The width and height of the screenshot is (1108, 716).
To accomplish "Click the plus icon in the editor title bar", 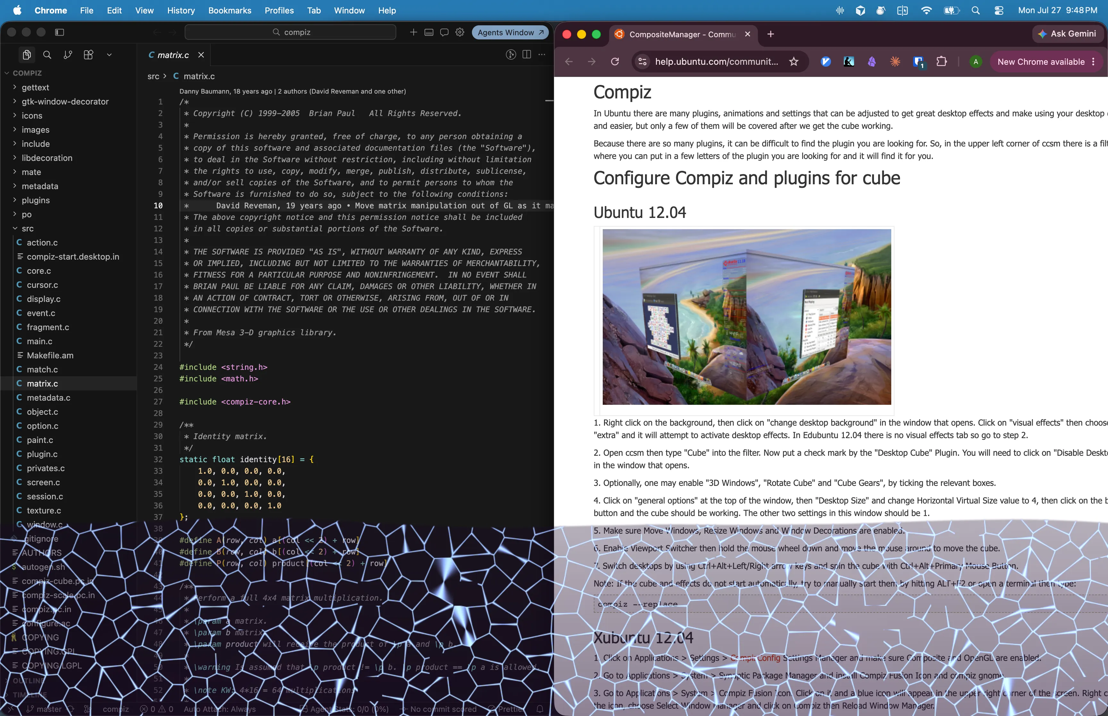I will (x=413, y=32).
